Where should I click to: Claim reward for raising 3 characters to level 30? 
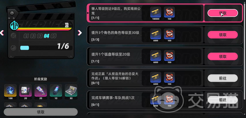point(223,35)
